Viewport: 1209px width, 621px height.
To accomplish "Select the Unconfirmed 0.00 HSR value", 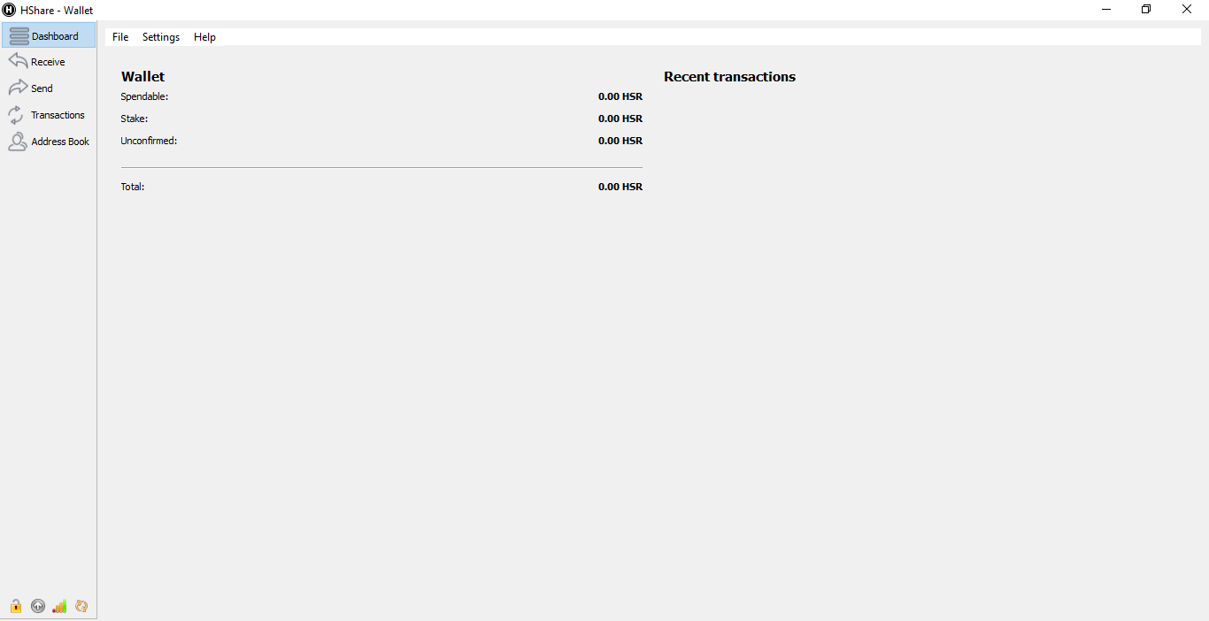I will pyautogui.click(x=620, y=141).
